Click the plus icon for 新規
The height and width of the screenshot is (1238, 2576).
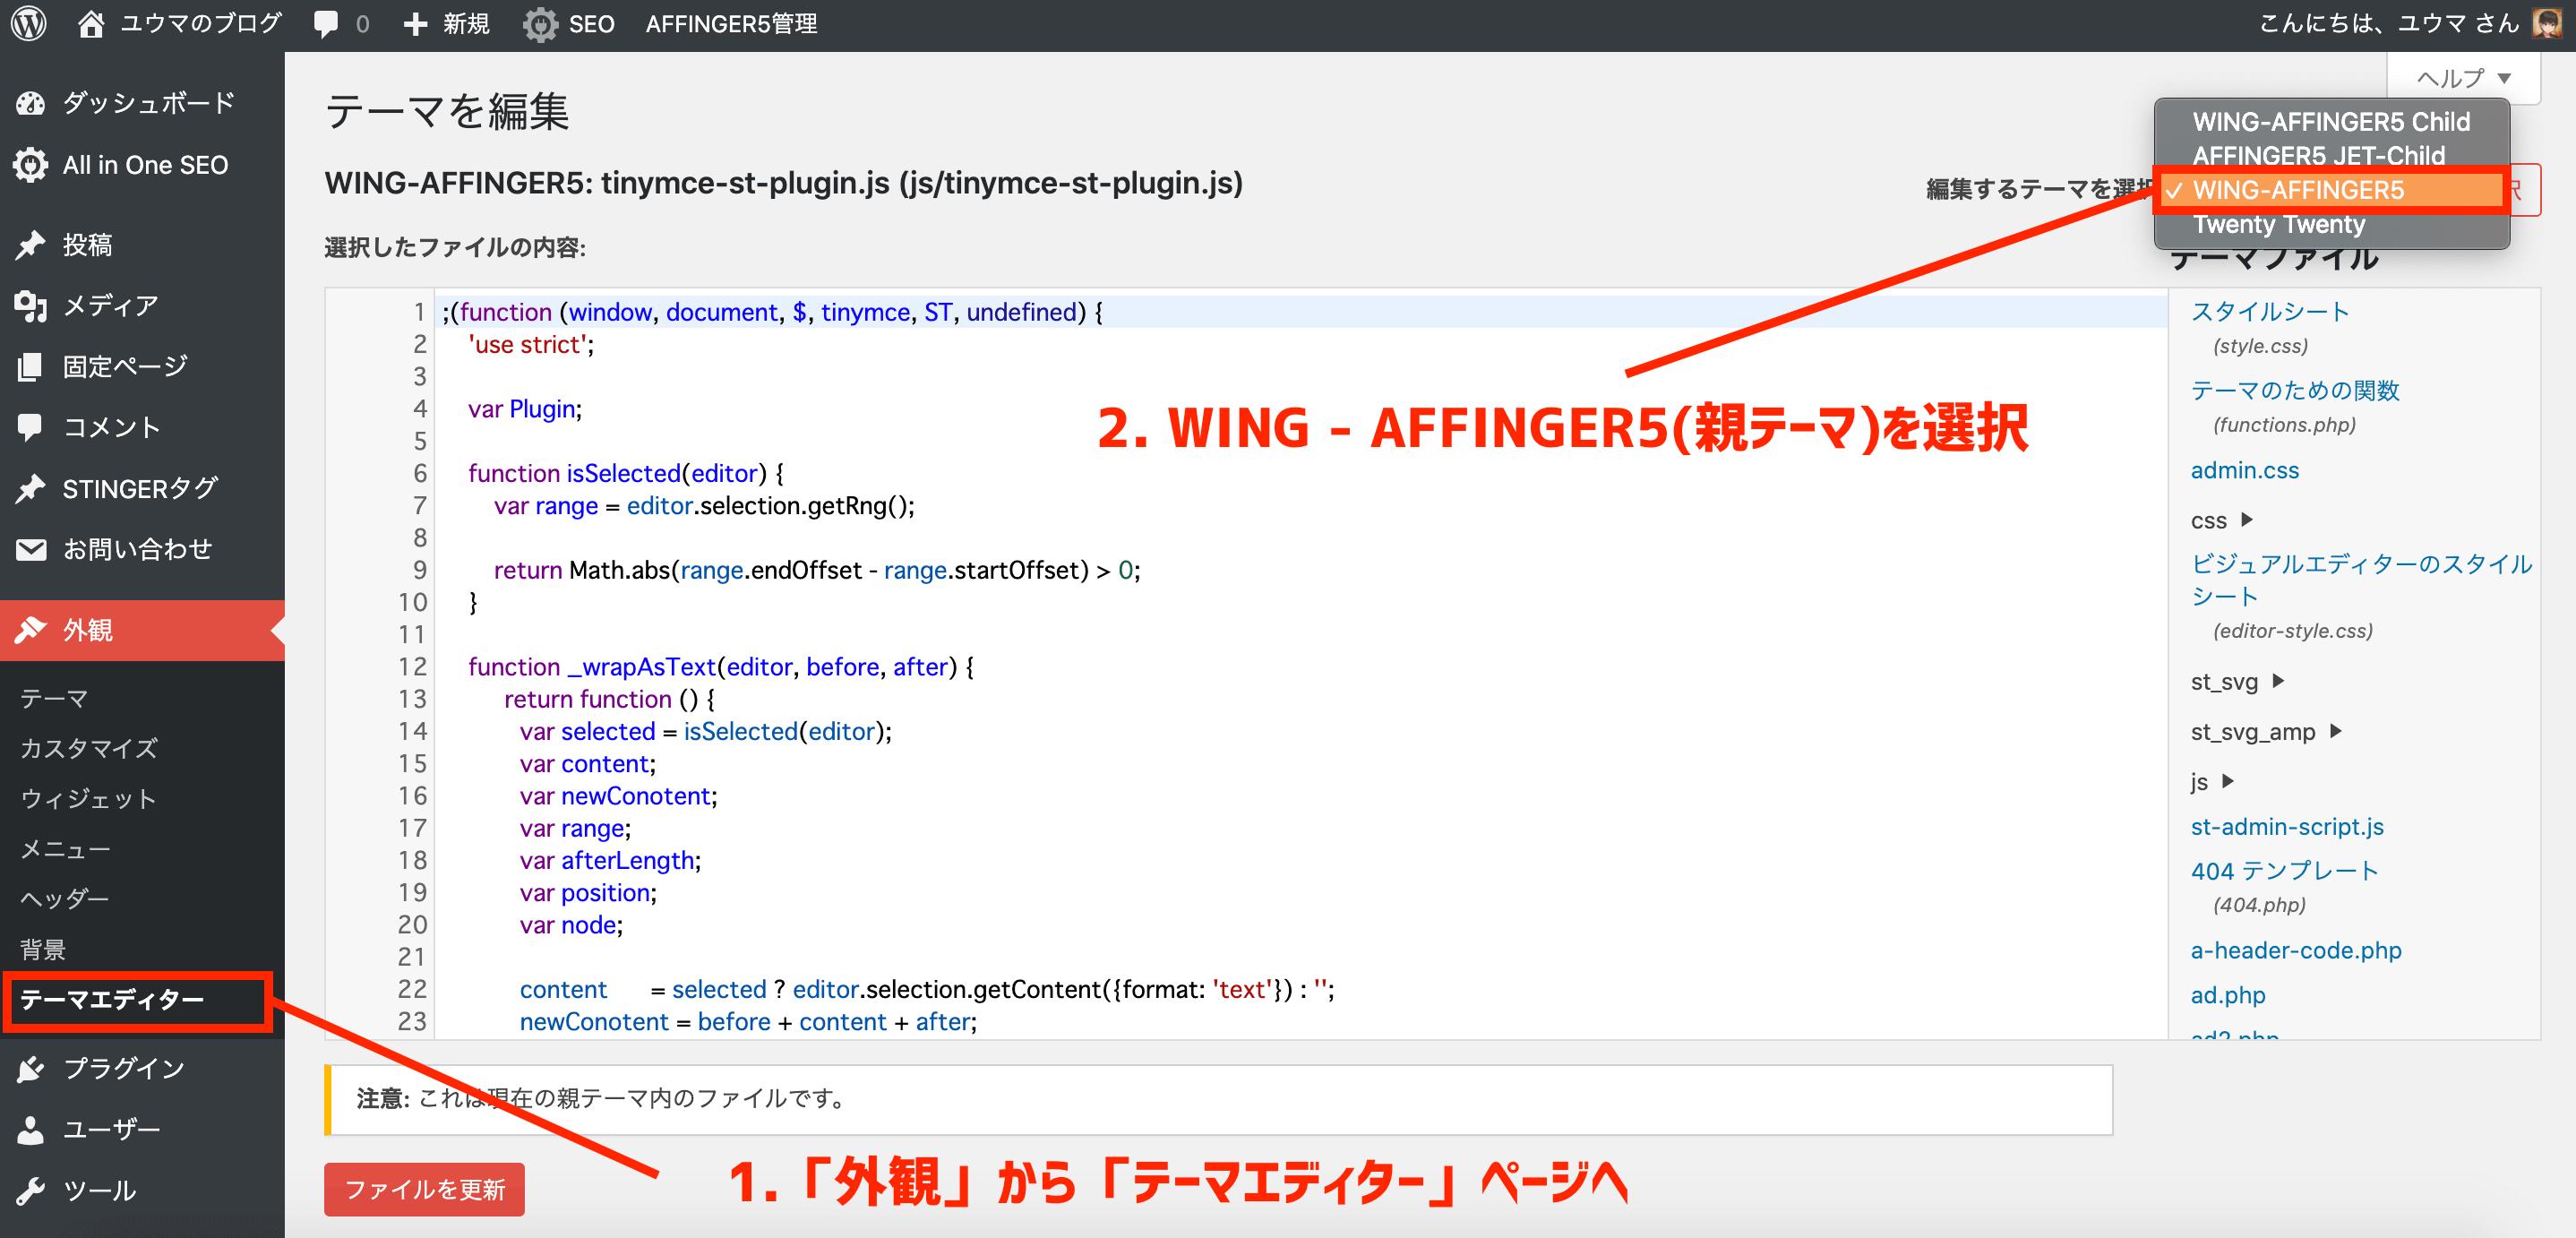point(415,24)
